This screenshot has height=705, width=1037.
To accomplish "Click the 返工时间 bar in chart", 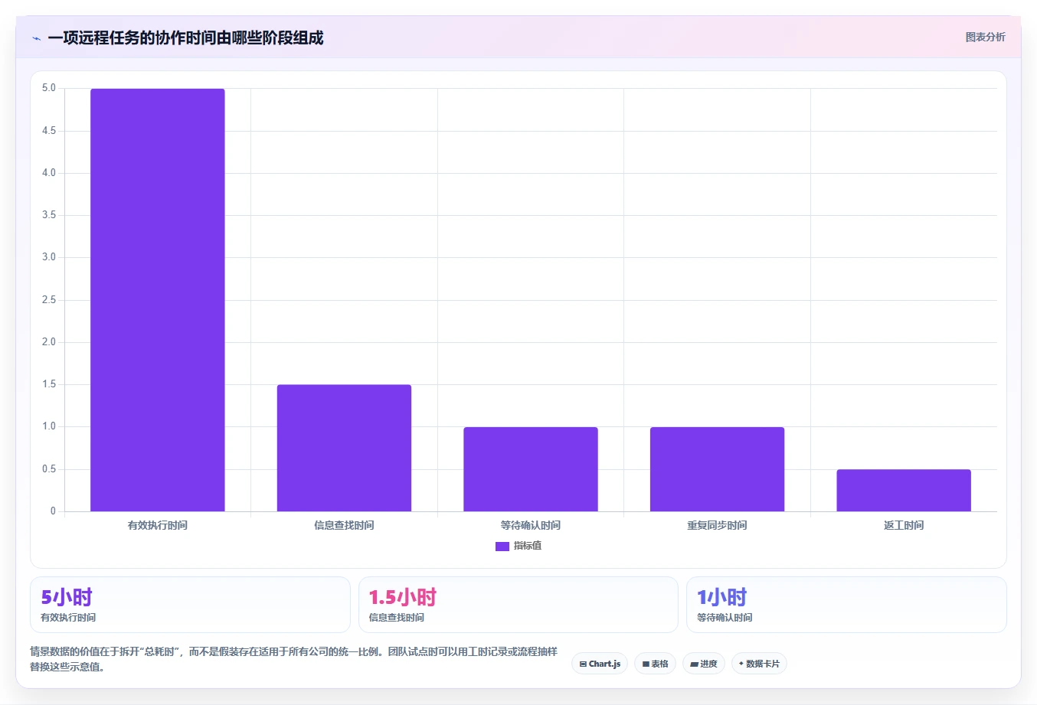I will tap(904, 490).
